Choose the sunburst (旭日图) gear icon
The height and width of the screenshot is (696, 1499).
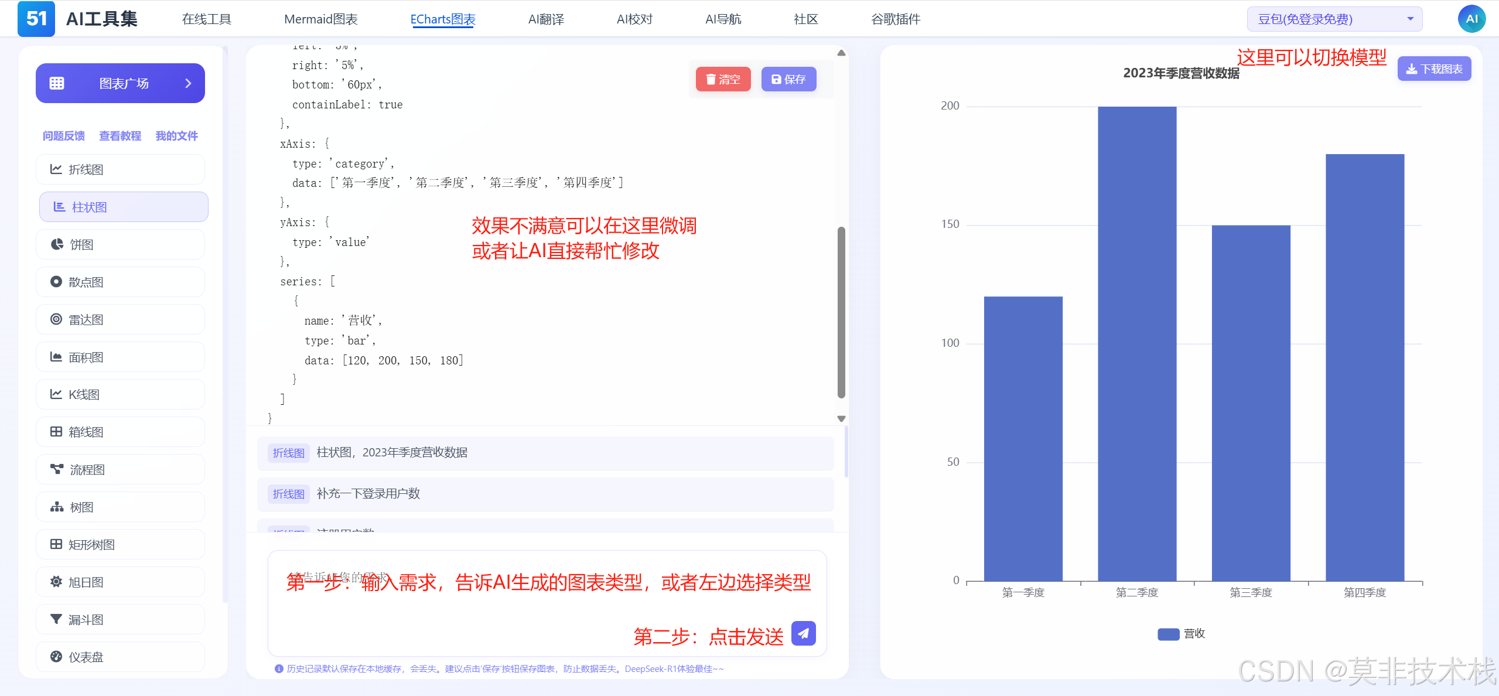tap(56, 582)
